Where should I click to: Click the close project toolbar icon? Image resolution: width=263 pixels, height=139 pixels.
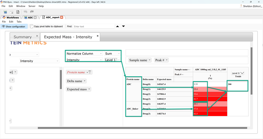point(12,12)
